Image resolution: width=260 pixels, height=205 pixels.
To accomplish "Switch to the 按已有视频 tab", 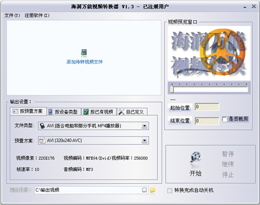I will coord(99,112).
